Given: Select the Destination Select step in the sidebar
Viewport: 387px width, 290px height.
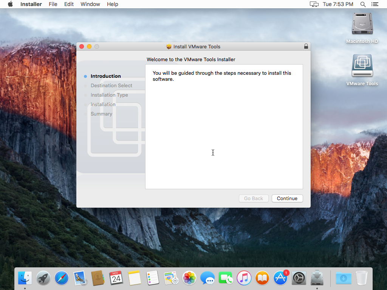Looking at the screenshot, I should [111, 86].
